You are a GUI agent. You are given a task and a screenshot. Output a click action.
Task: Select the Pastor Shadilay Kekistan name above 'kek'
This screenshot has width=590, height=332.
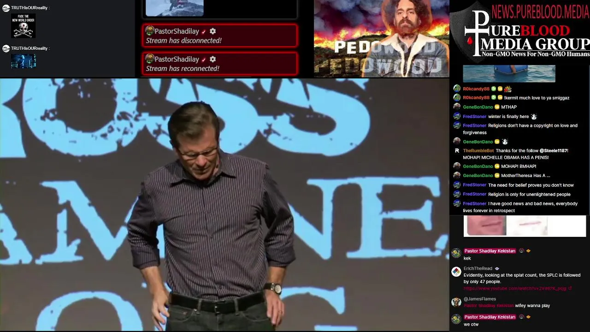pyautogui.click(x=490, y=251)
